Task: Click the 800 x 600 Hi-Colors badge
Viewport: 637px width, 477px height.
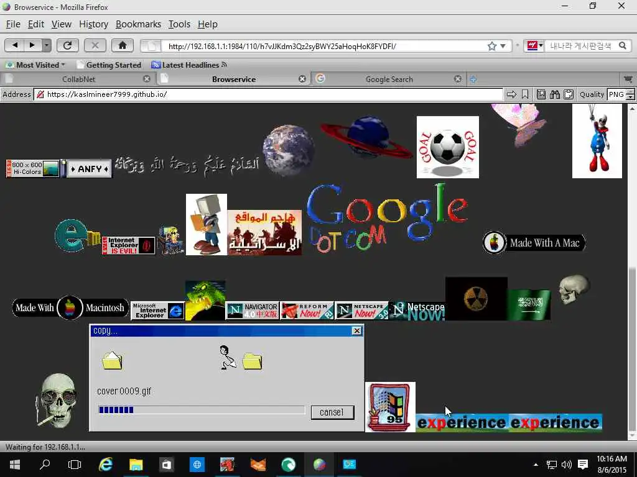Action: coord(32,168)
